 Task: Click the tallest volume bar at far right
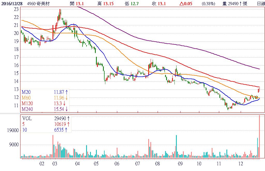(259, 136)
